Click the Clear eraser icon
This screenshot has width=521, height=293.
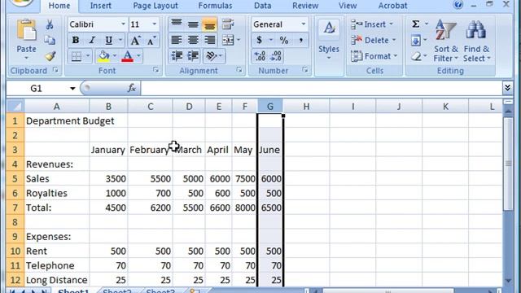click(x=416, y=56)
